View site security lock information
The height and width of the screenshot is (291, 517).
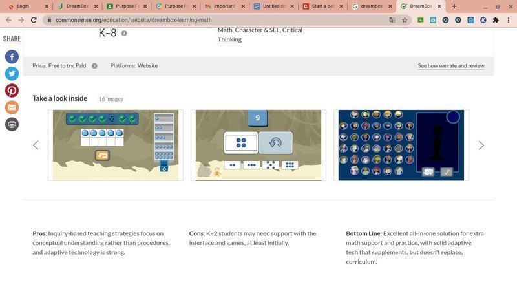[50, 20]
